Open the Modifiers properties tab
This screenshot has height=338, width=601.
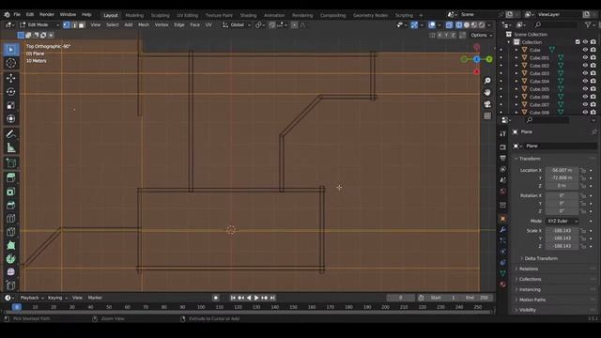click(x=503, y=229)
